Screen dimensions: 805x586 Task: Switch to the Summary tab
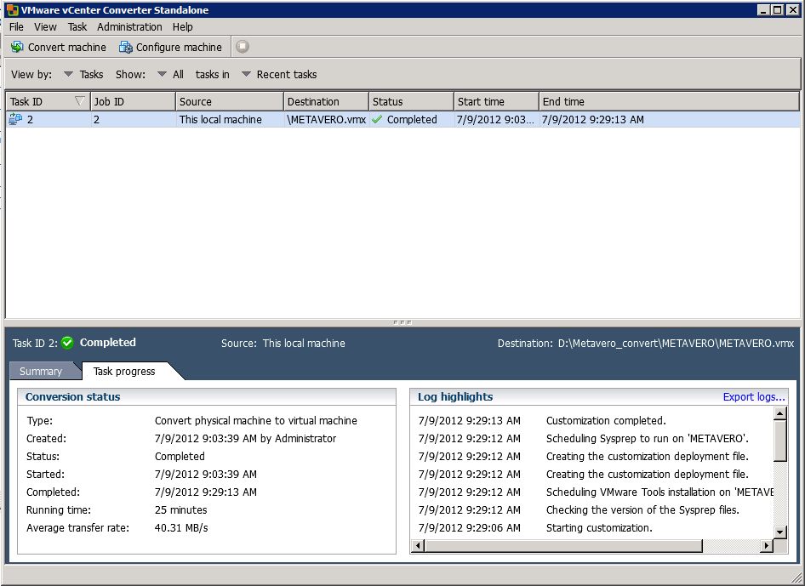(x=41, y=371)
